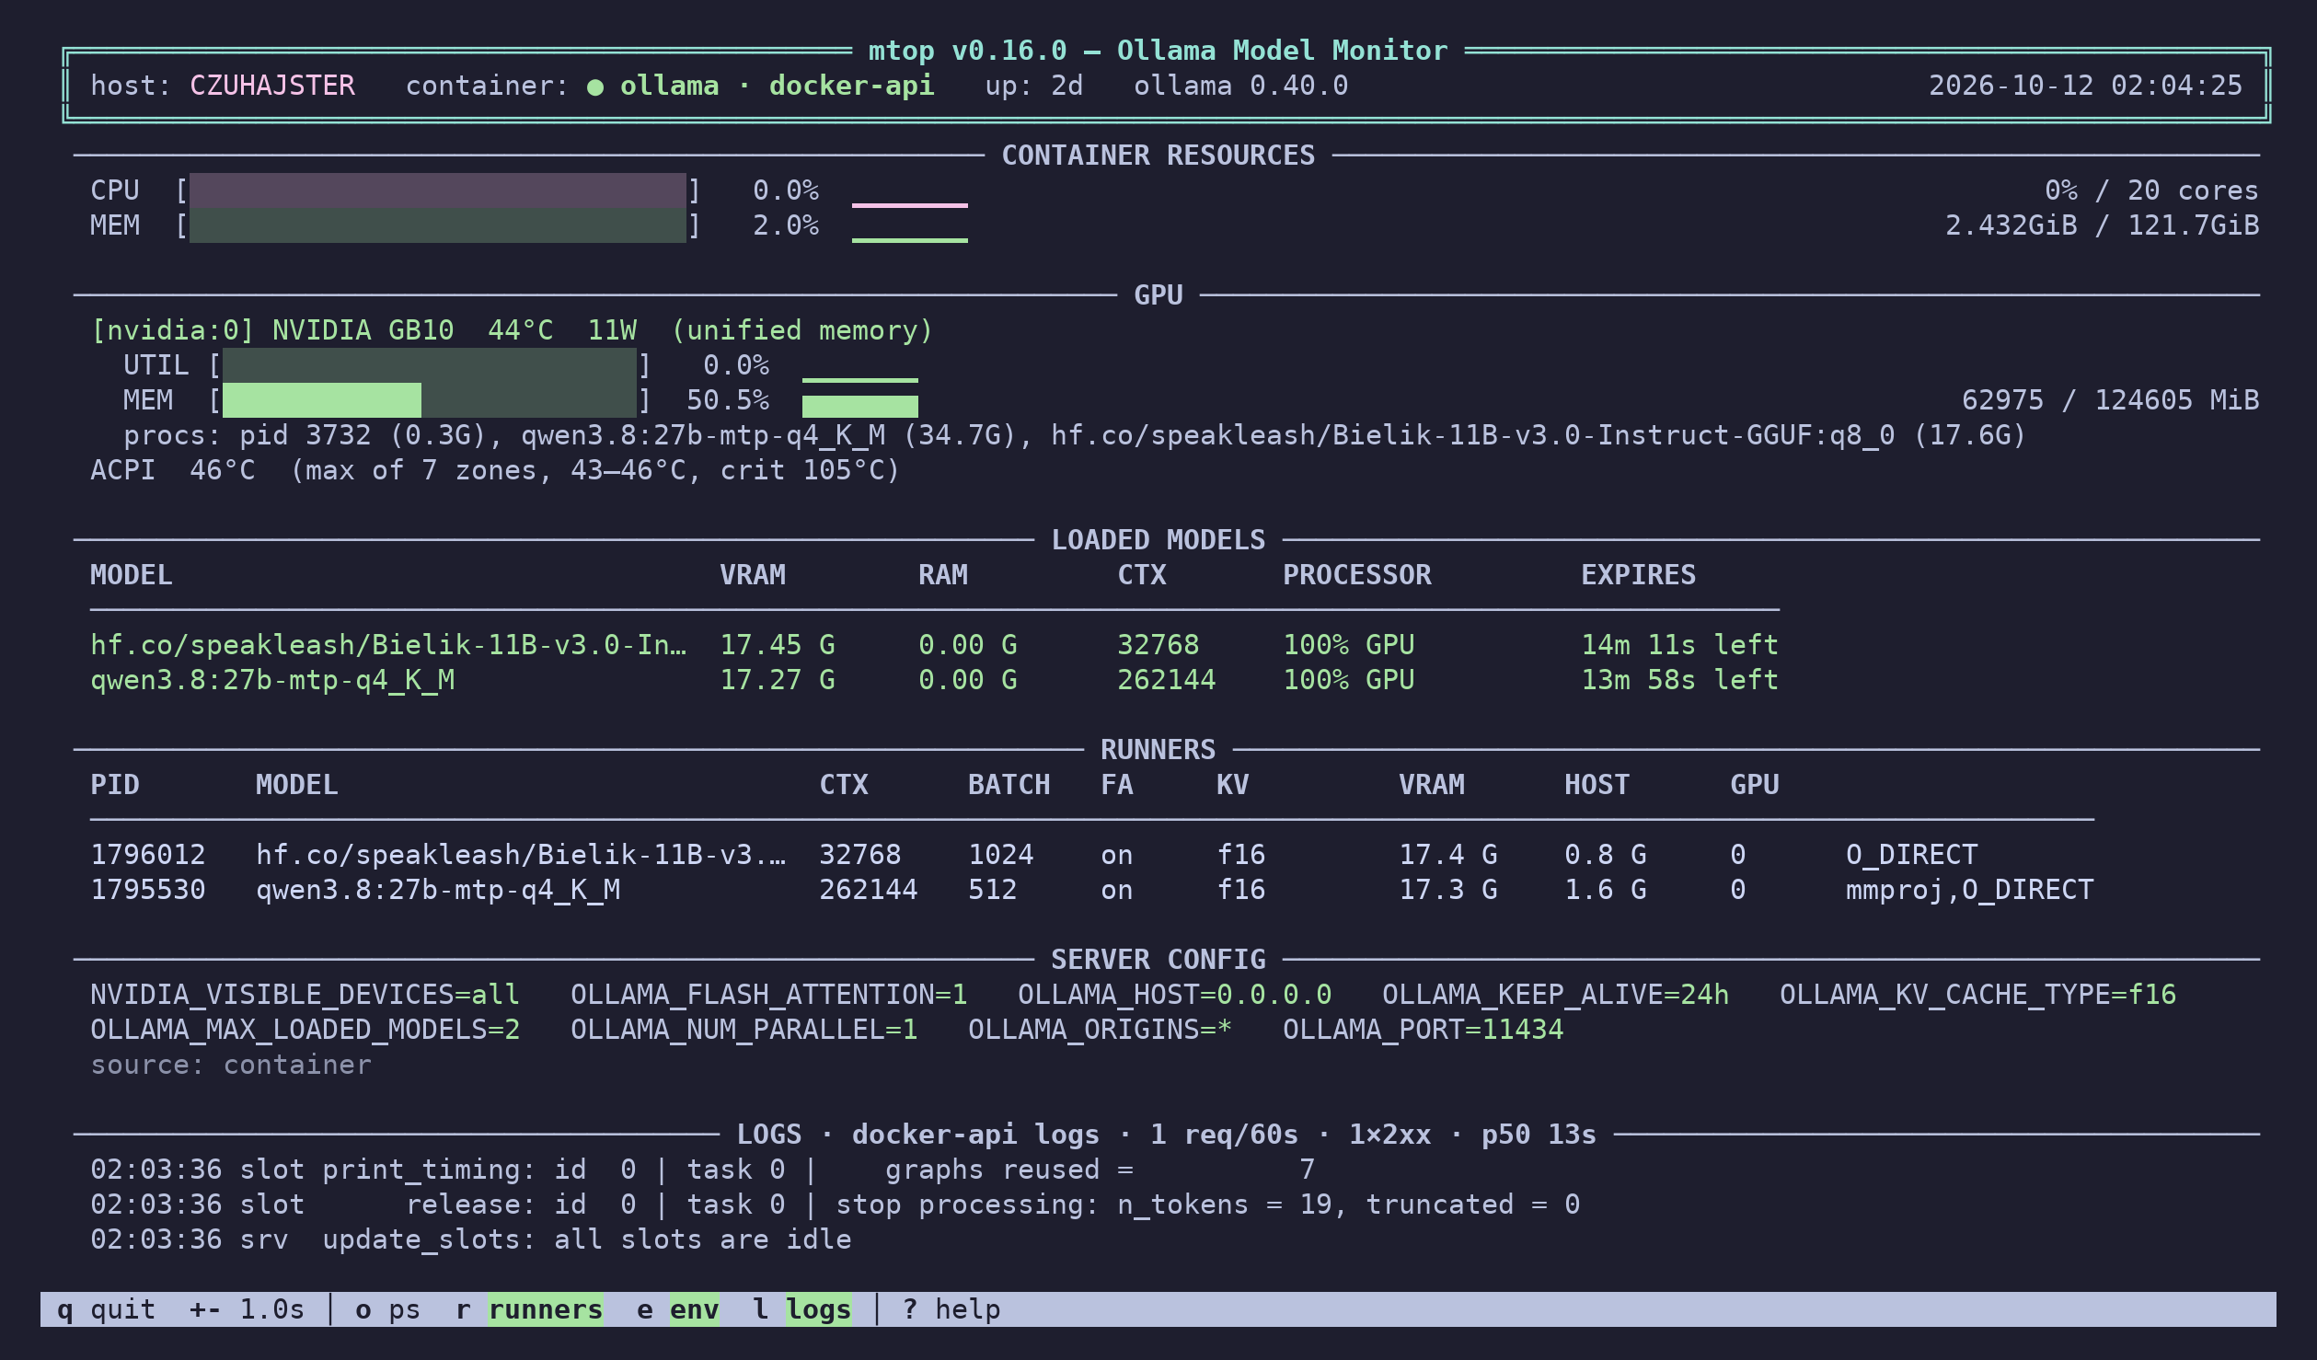This screenshot has height=1360, width=2317.
Task: Click the GPU MEM usage bar
Action: (429, 400)
